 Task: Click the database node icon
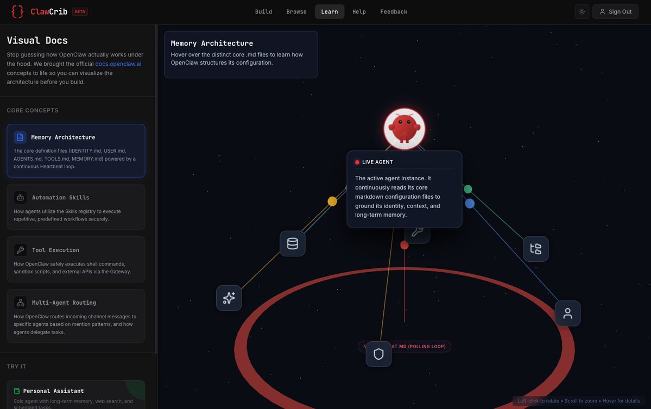click(x=292, y=243)
